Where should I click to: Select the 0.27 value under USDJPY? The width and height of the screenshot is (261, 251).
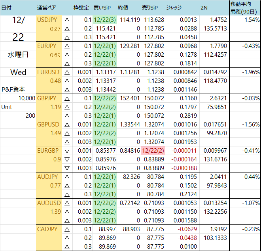pos(55,29)
